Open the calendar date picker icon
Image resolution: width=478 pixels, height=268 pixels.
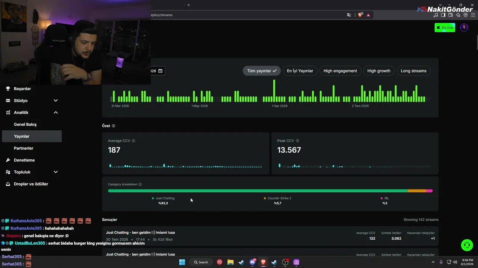pyautogui.click(x=160, y=71)
